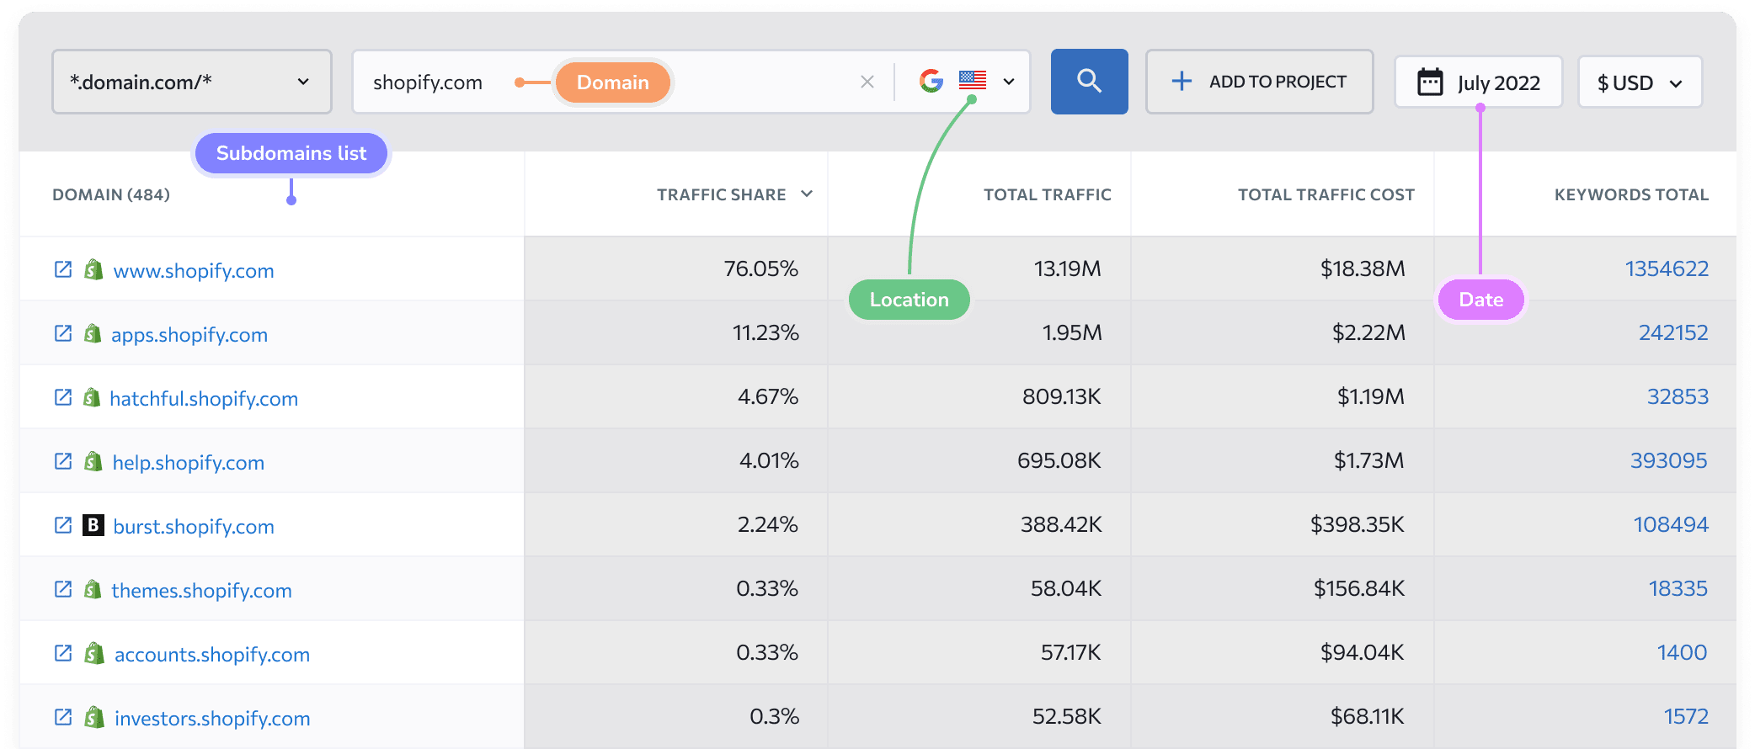The image size is (1755, 749).
Task: Open keywords total 393095 link
Action: pyautogui.click(x=1669, y=460)
